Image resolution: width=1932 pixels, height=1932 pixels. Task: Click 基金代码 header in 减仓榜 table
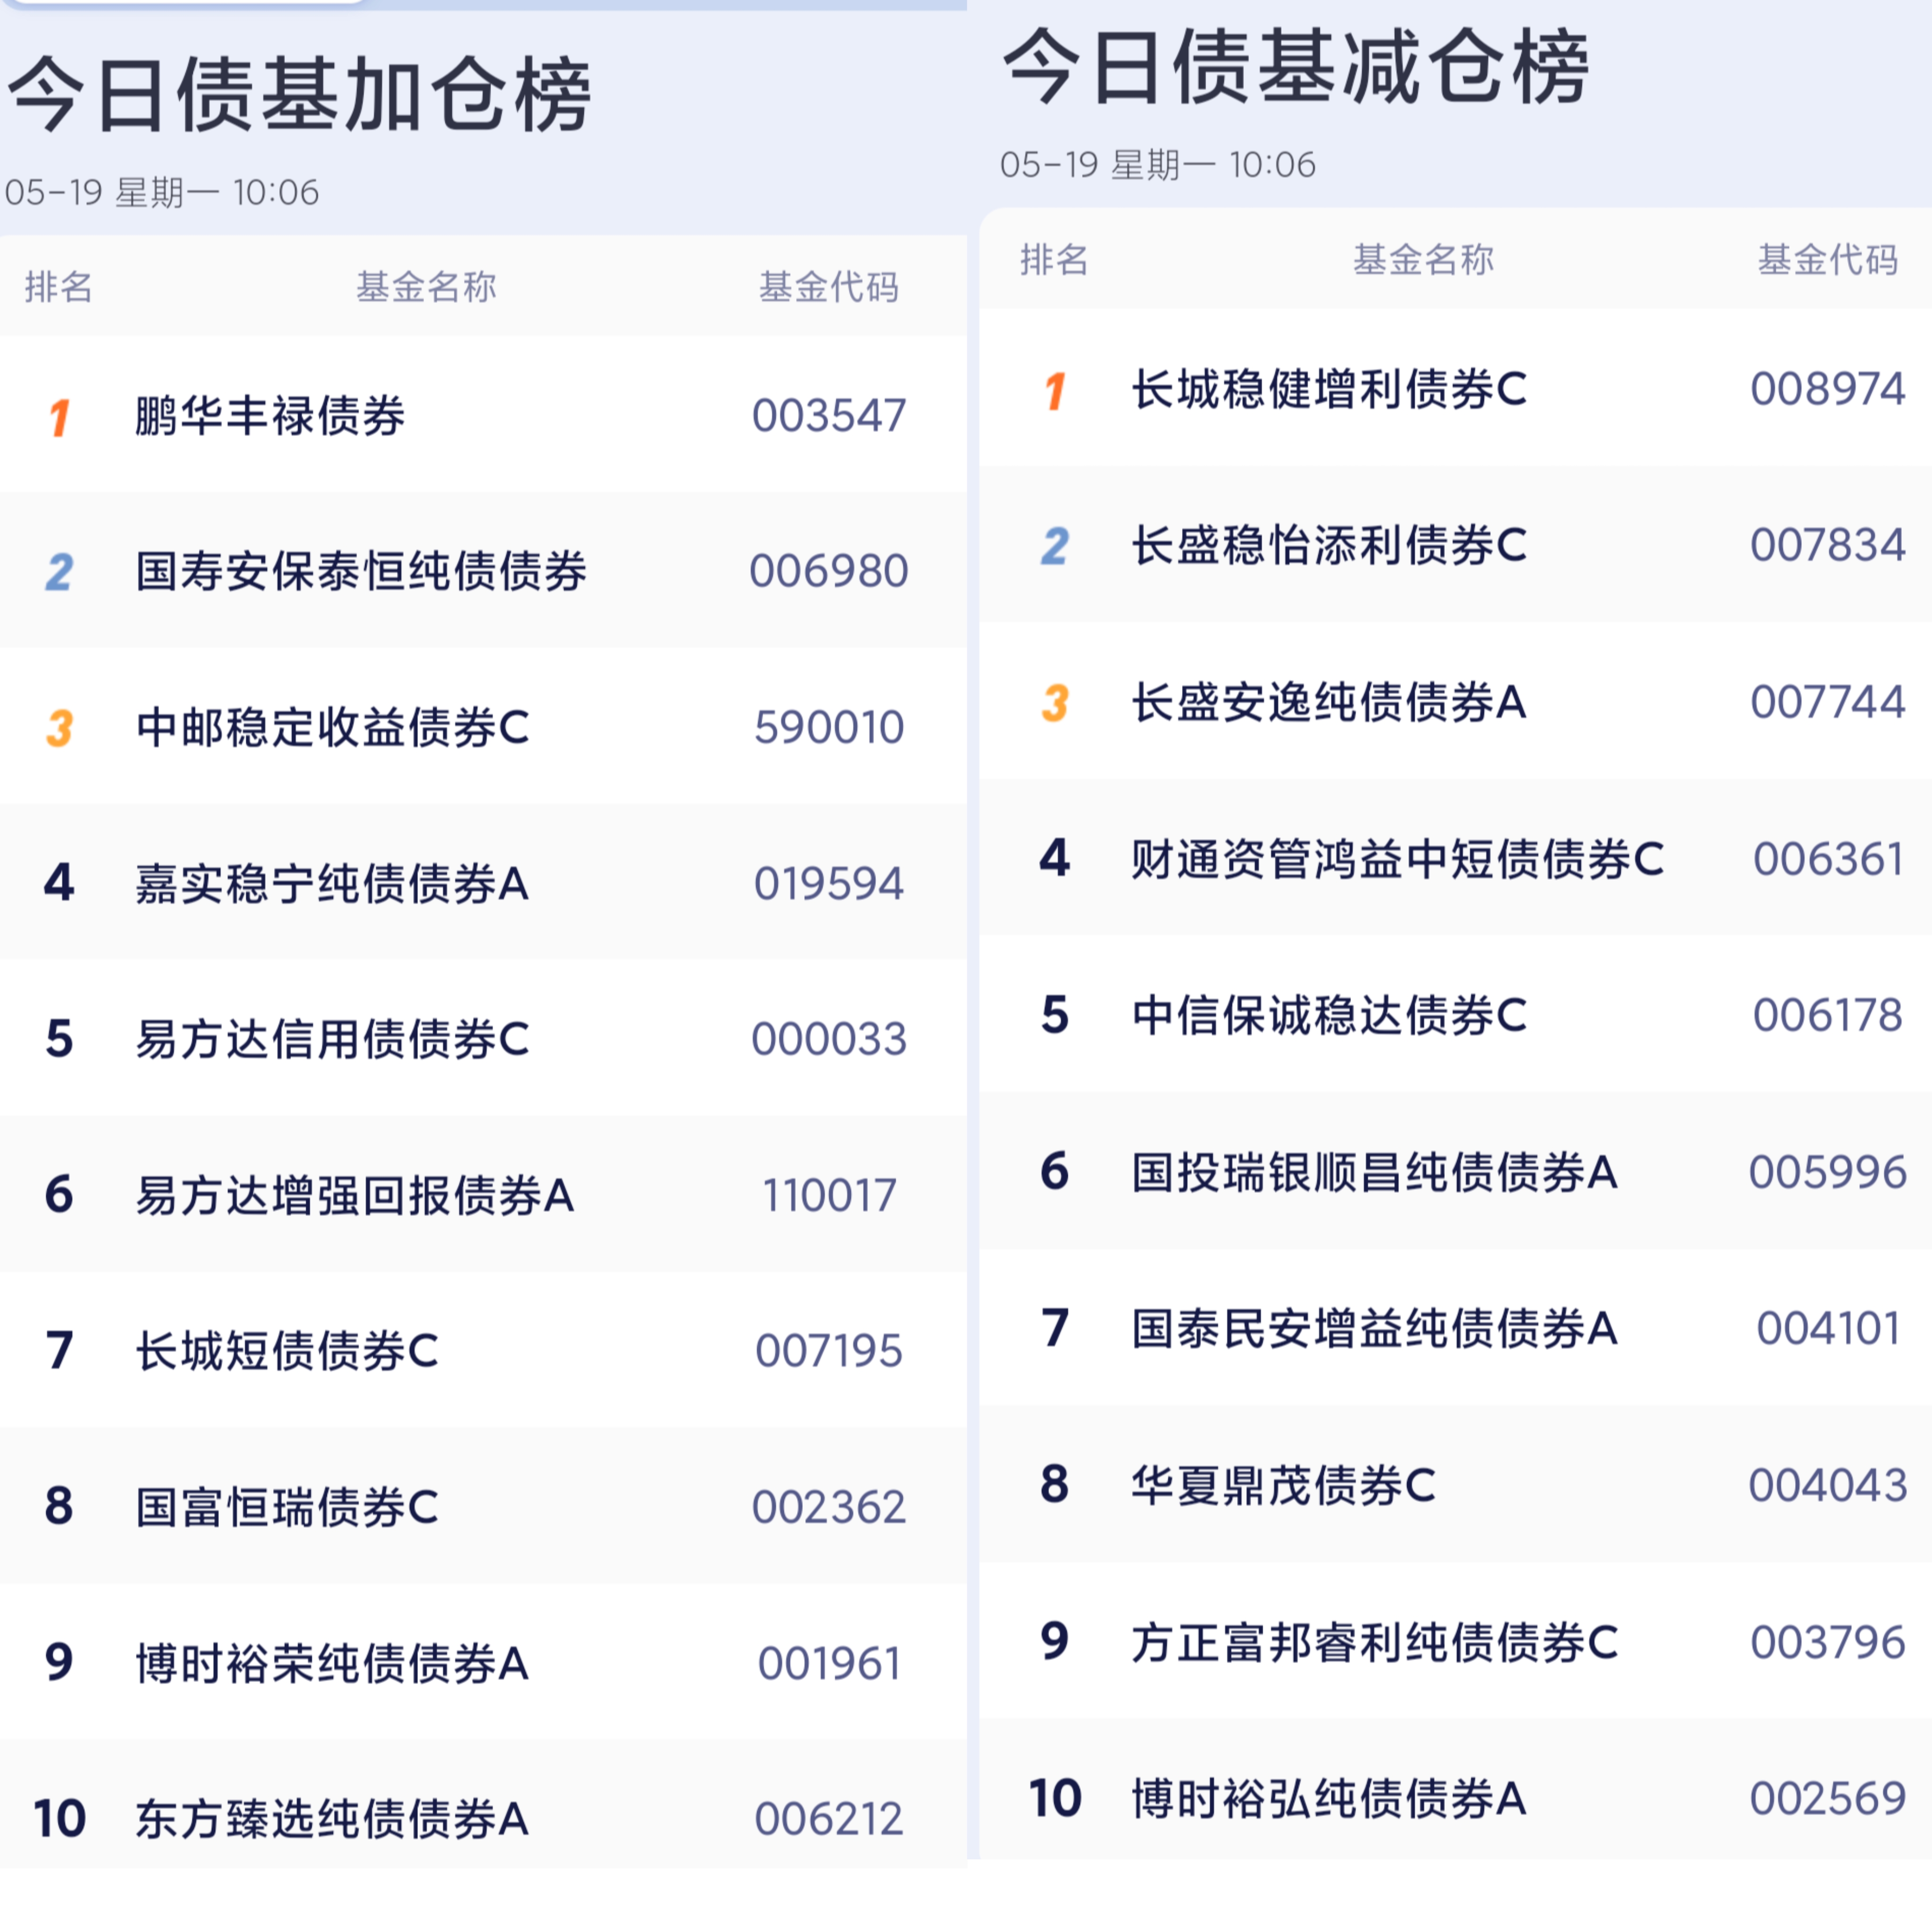pyautogui.click(x=1827, y=260)
